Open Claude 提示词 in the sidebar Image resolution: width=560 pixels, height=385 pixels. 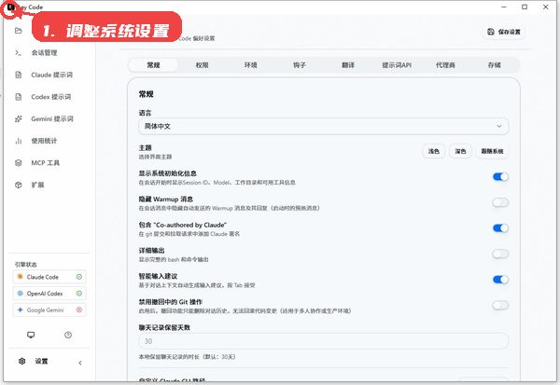(49, 75)
